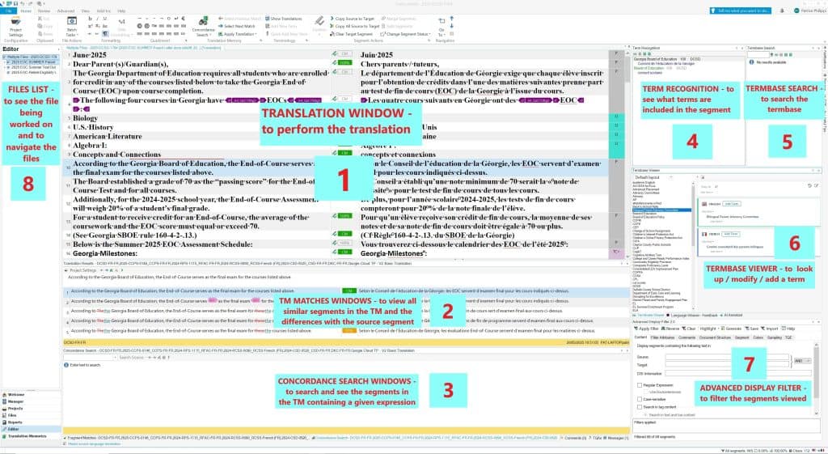Image resolution: width=828 pixels, height=454 pixels.
Task: Apply bold formatting in the ribbon
Action: click(91, 19)
